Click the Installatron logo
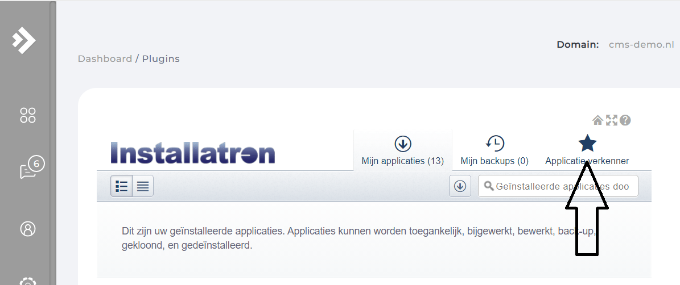Viewport: 680px width, 285px height. (193, 153)
